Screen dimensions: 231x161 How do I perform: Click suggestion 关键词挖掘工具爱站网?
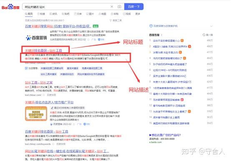tap(52, 69)
